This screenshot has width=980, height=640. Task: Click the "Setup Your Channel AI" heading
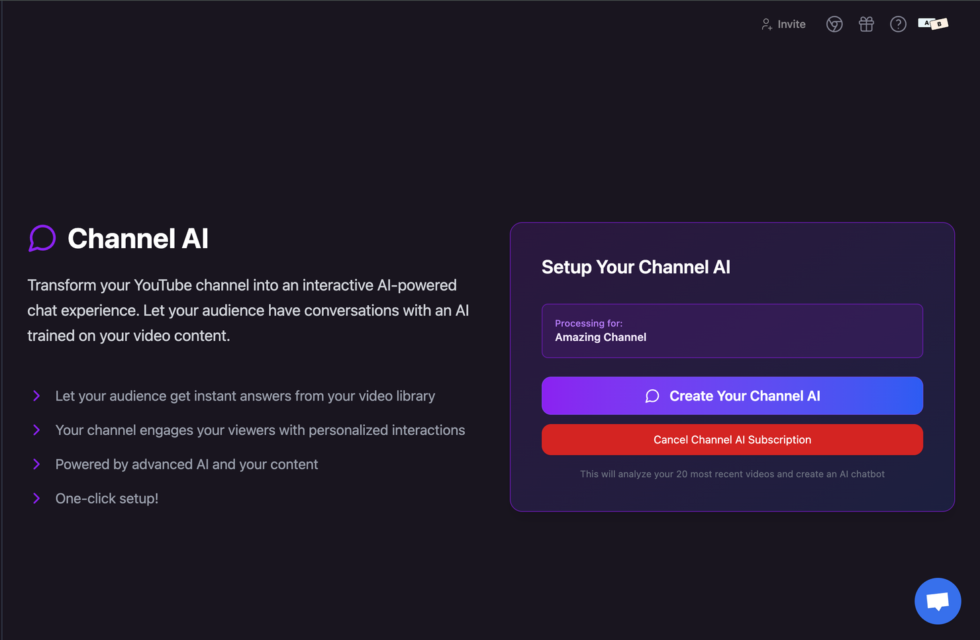pos(636,267)
